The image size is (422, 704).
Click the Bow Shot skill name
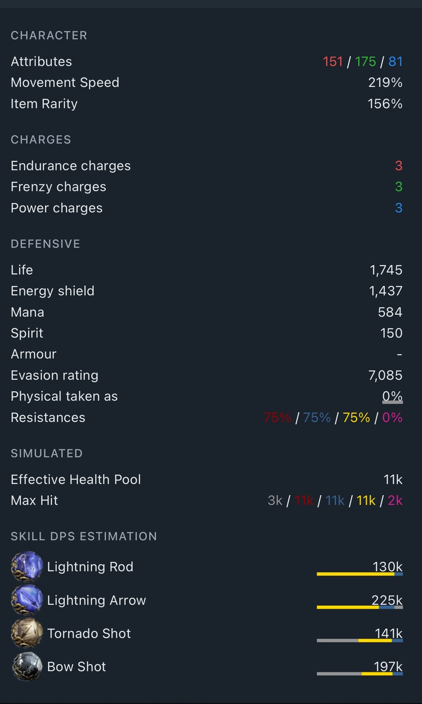tap(77, 667)
